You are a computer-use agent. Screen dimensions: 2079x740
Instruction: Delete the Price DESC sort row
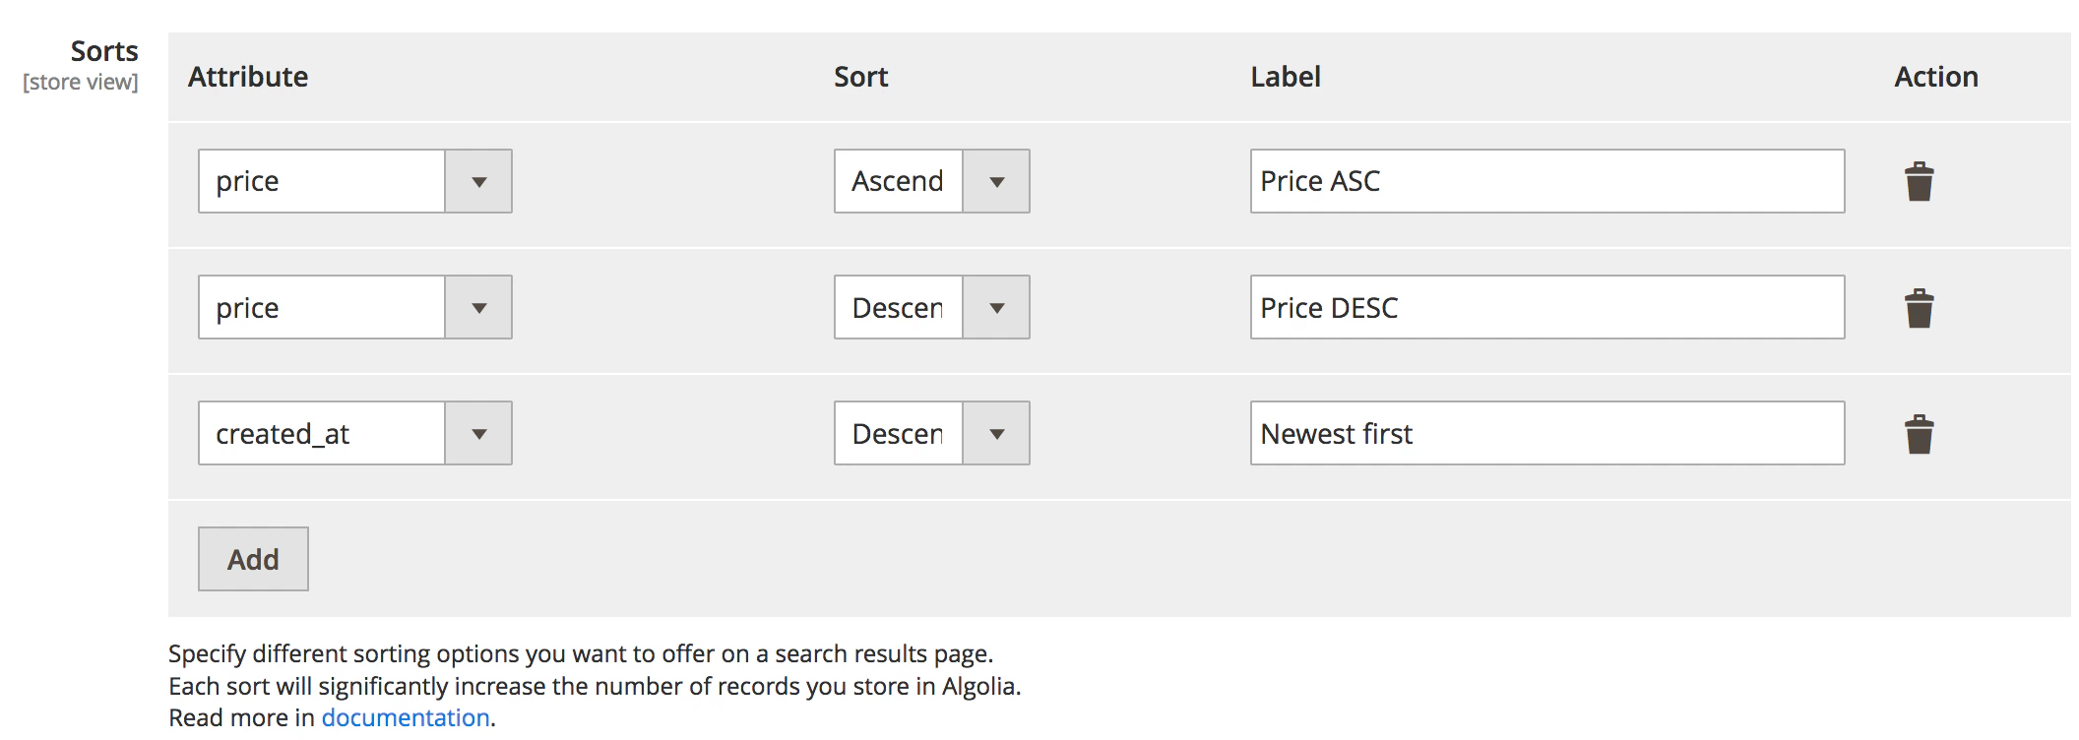point(1918,307)
